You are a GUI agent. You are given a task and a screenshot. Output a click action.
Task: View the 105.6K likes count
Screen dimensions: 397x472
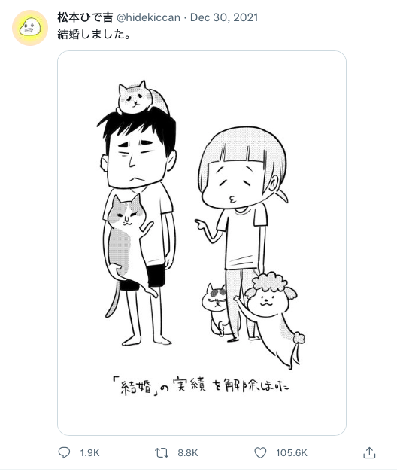point(292,452)
